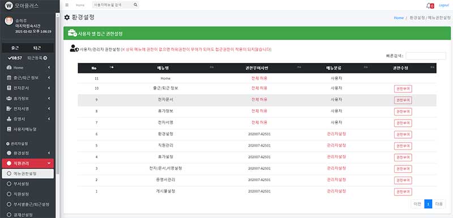The image size is (453, 218).
Task: Click the 출근 tab
Action: pos(15,48)
